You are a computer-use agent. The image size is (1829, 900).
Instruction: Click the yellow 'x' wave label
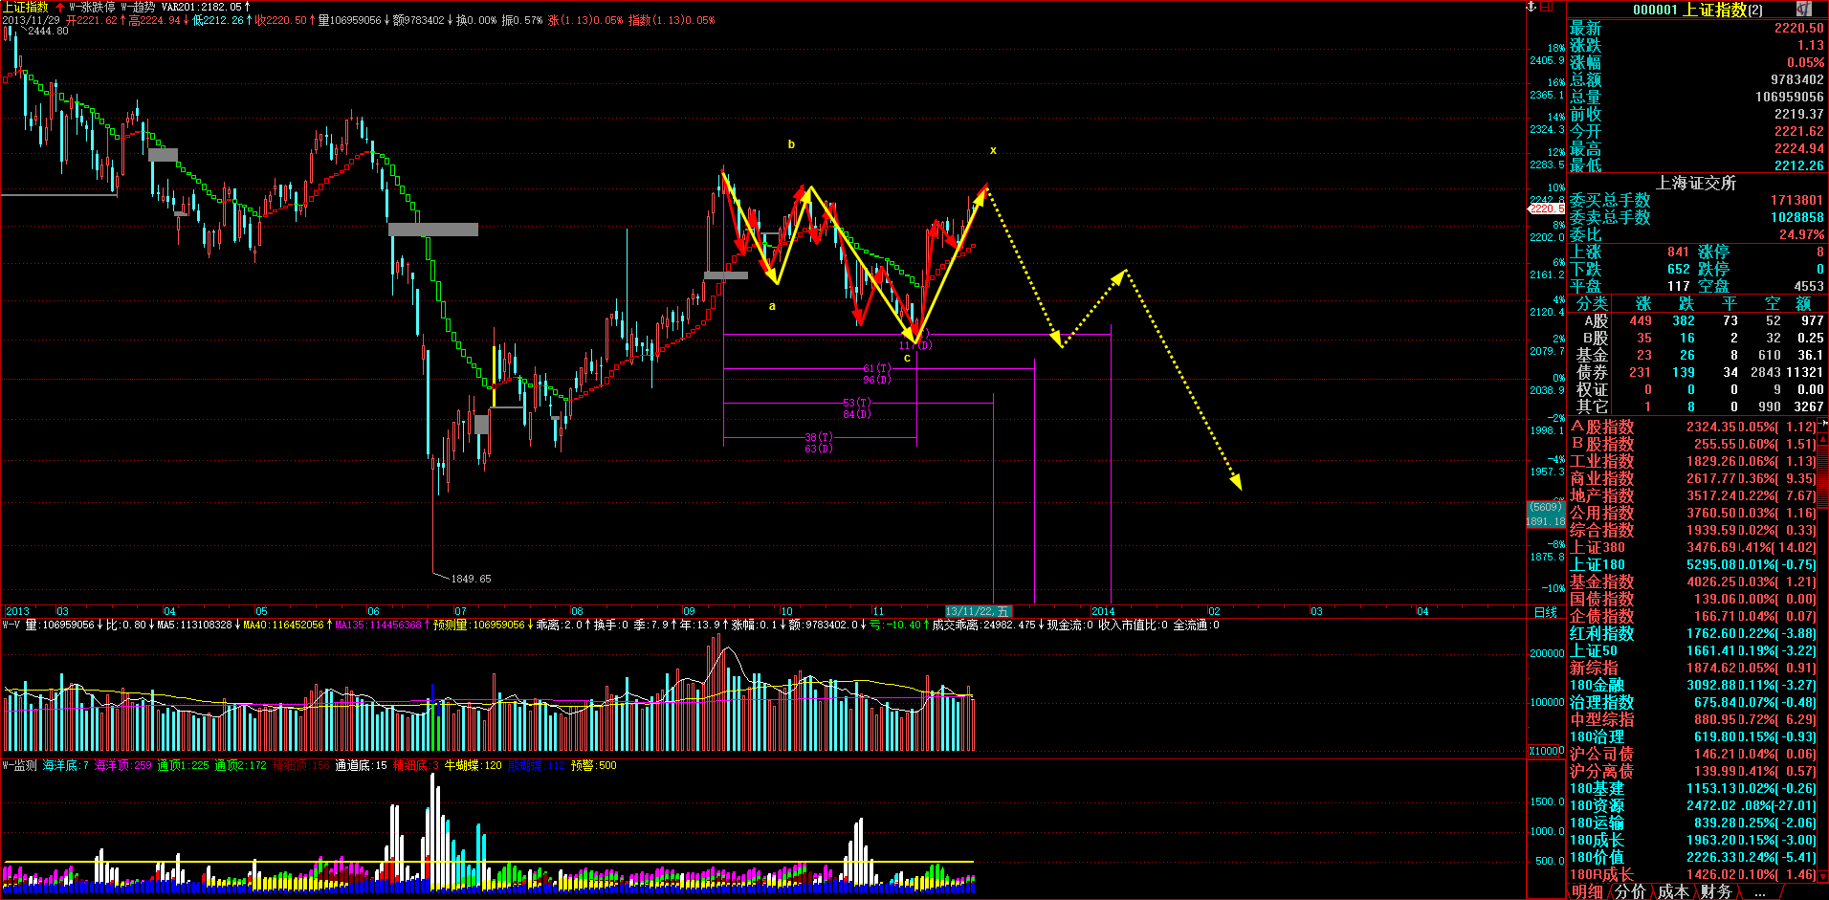993,150
